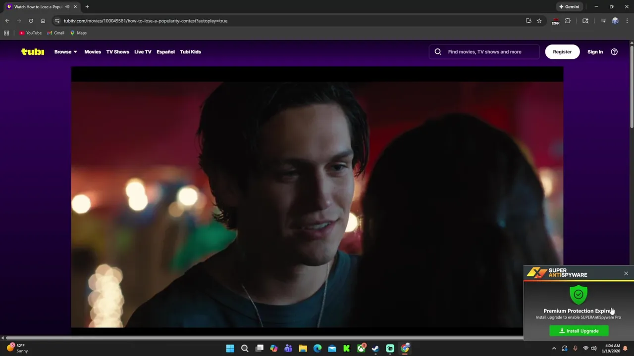Screen dimensions: 634x356
Task: Click the Tubi logo
Action: 33,51
